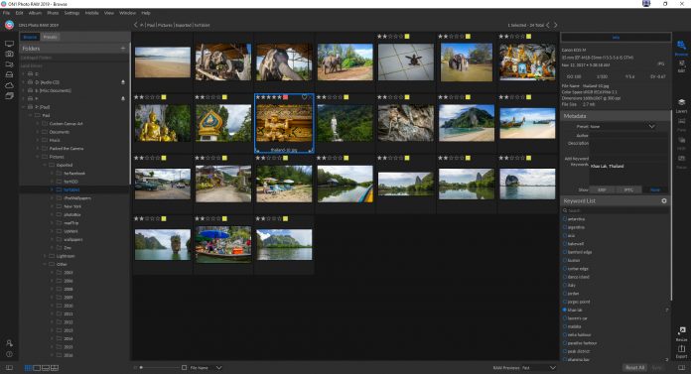Check the antarctica keyword
The height and width of the screenshot is (374, 691).
[565, 219]
